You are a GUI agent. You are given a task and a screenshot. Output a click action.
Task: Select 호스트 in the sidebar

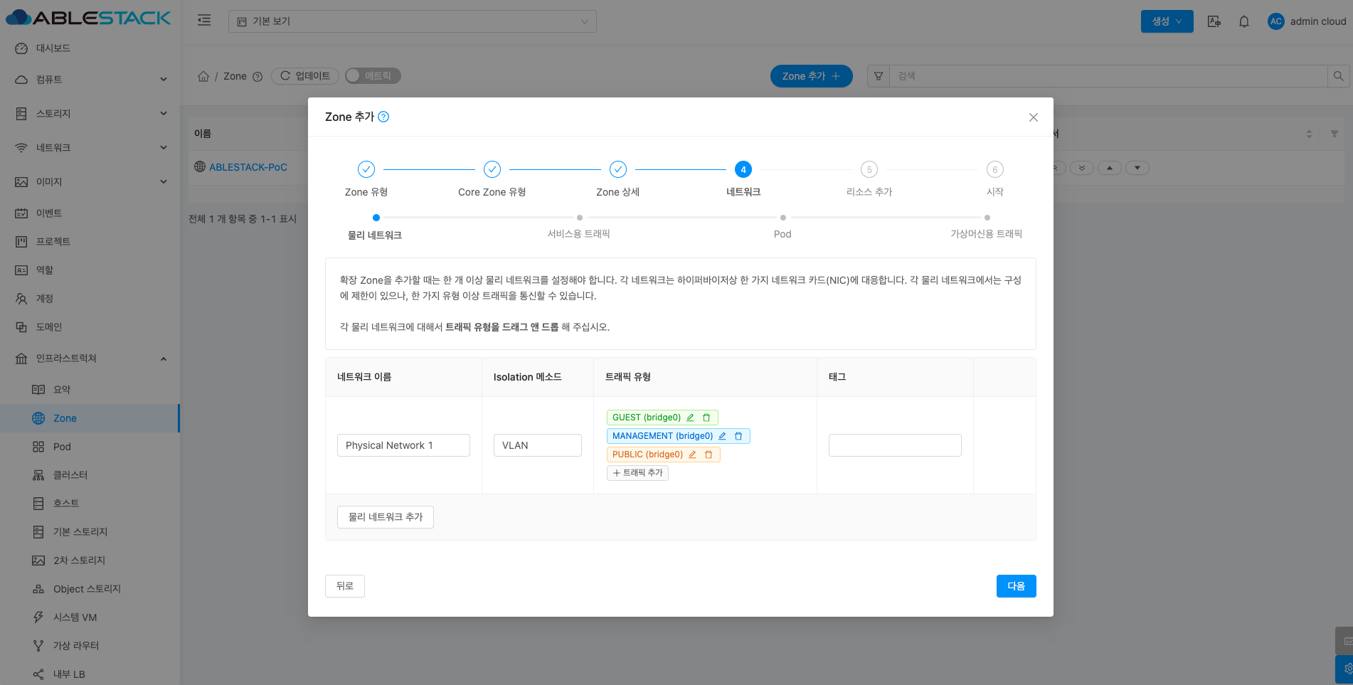(x=90, y=504)
